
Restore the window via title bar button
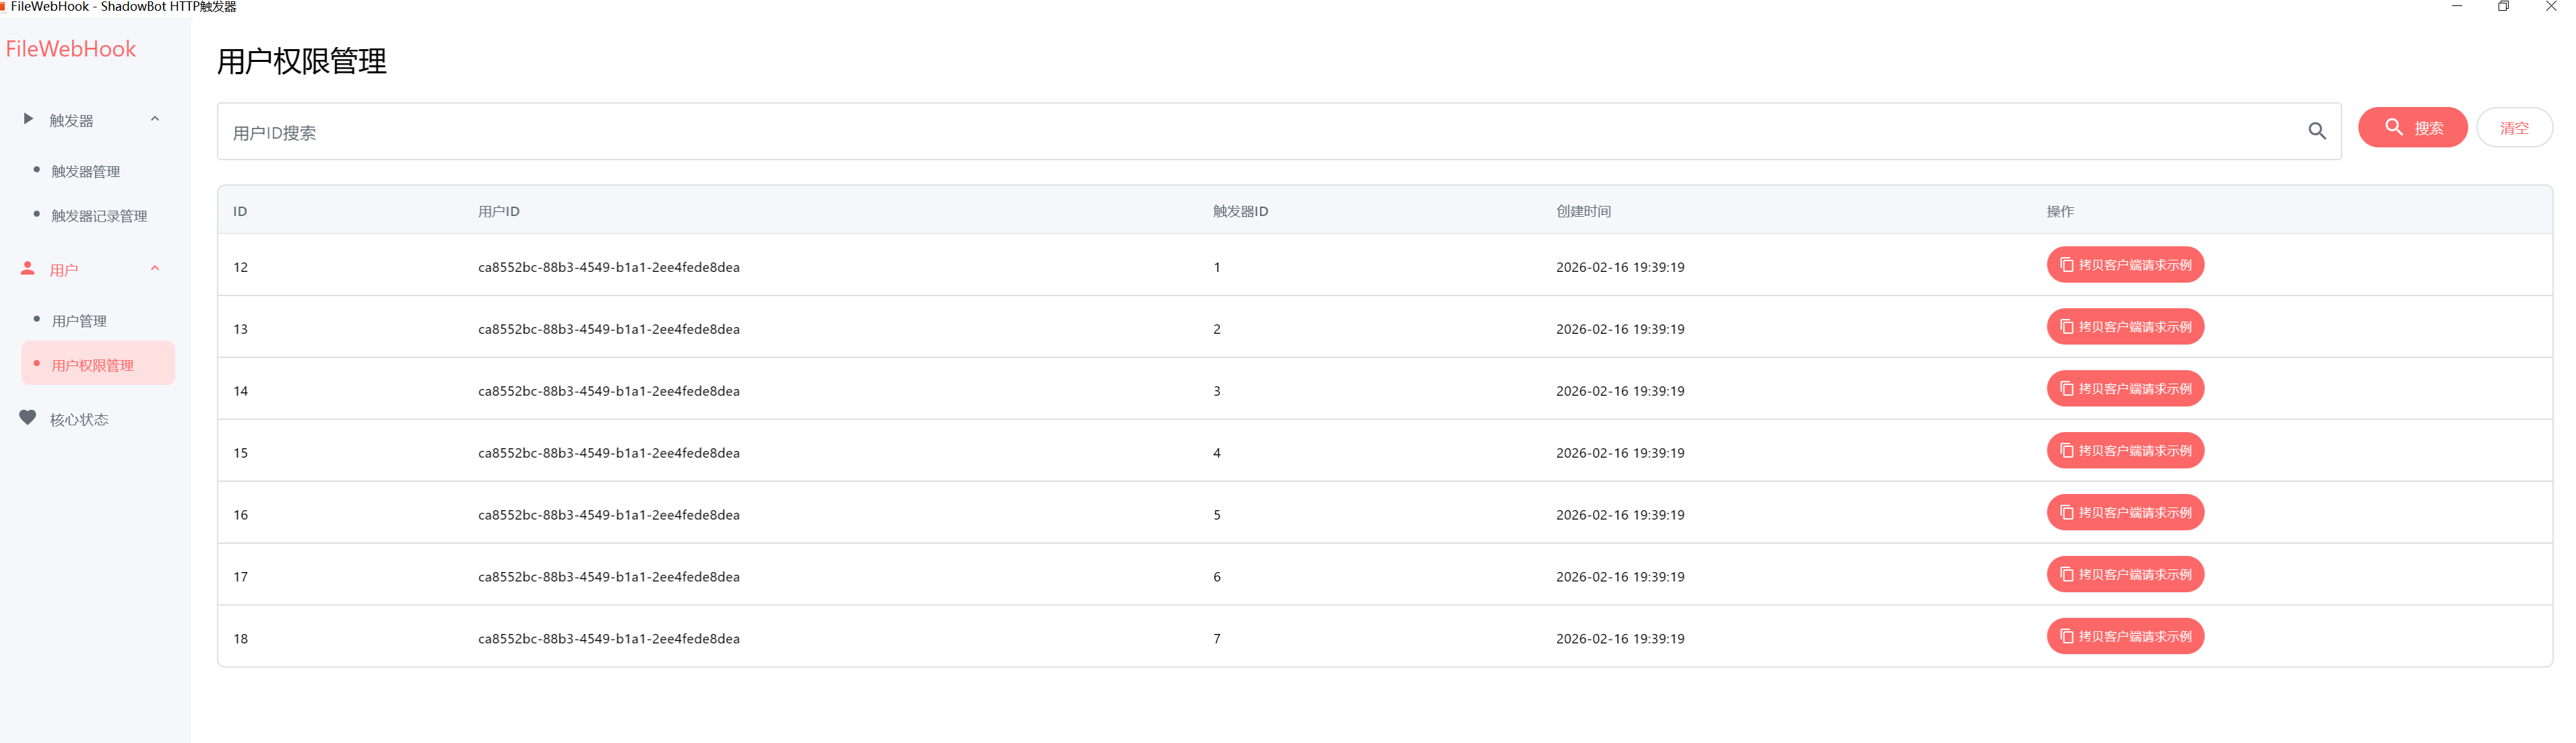point(2503,7)
